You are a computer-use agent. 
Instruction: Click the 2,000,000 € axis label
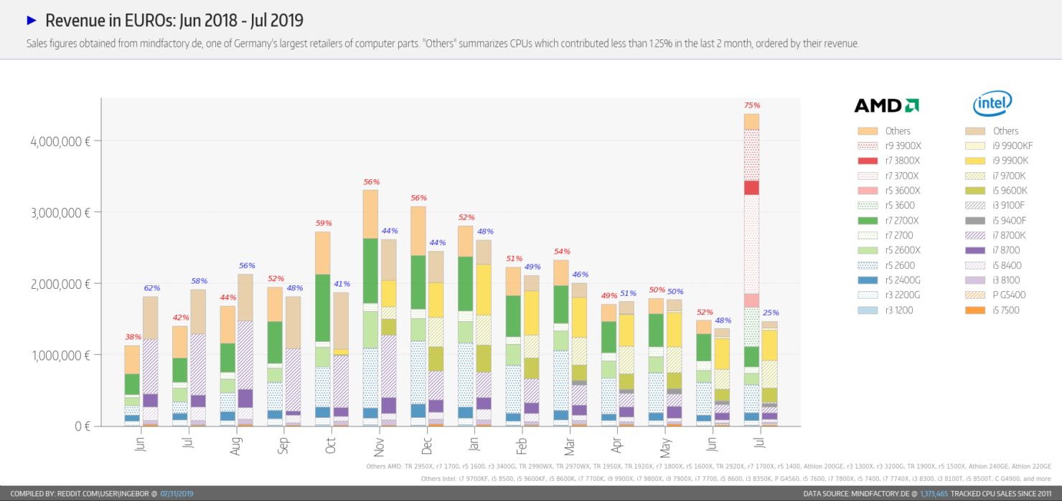tap(60, 284)
